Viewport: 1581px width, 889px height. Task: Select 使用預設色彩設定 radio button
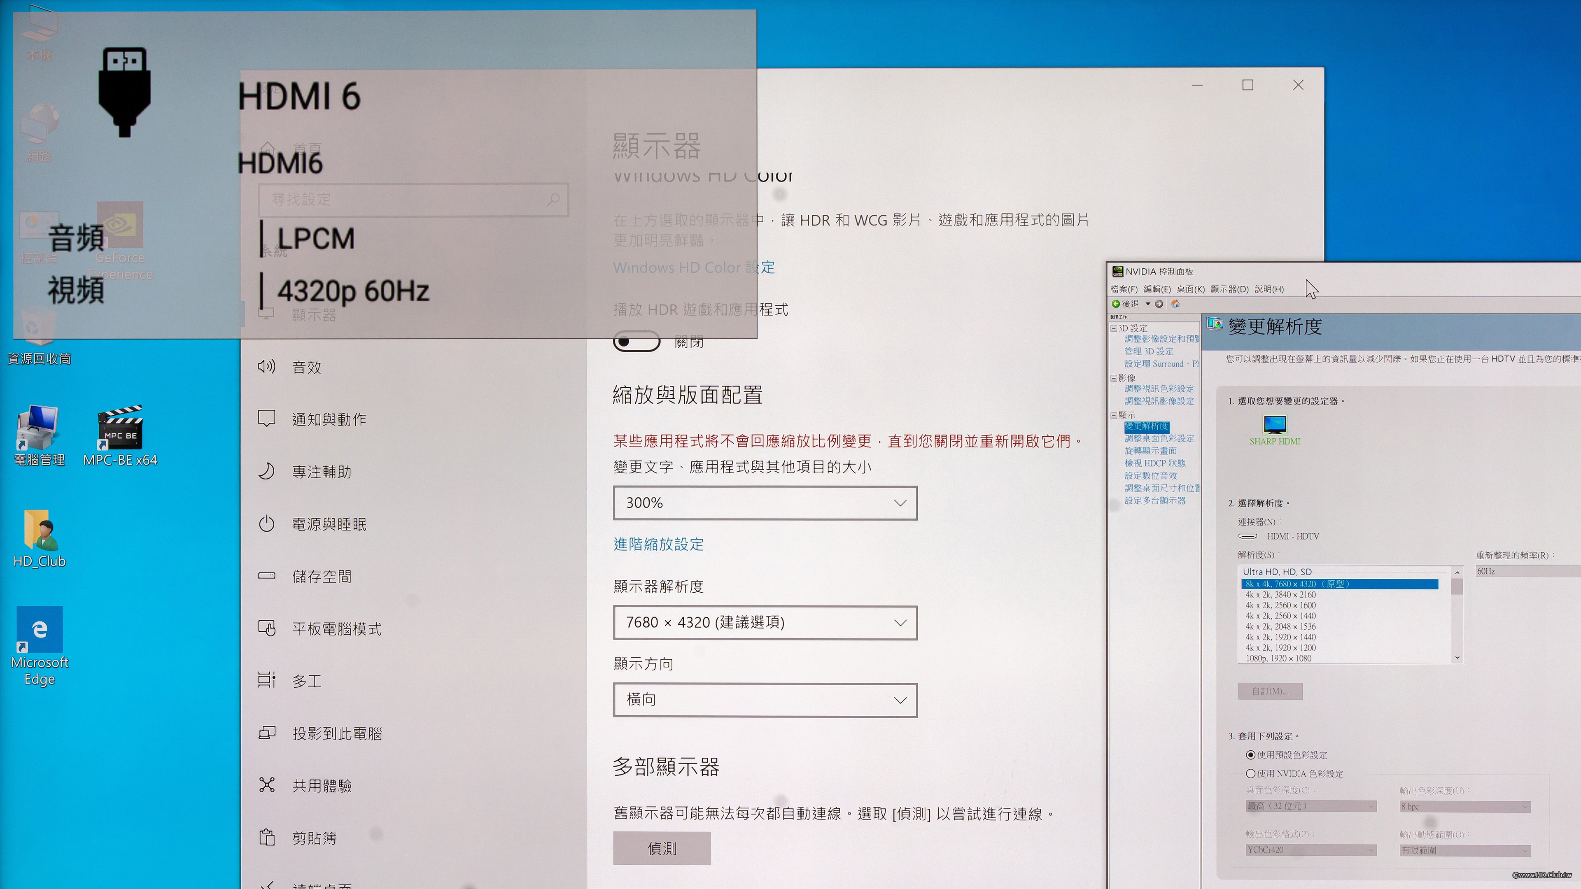coord(1250,755)
